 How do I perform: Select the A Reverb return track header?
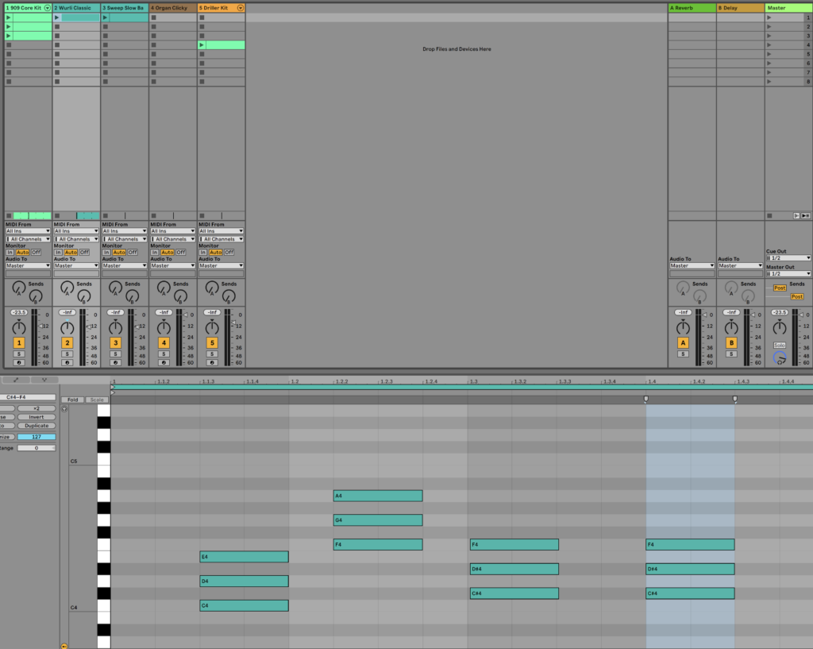tap(692, 8)
